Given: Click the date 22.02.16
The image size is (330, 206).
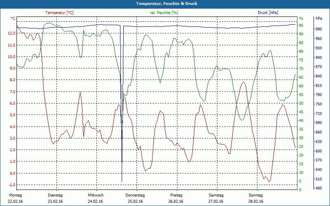Looking at the screenshot, I should pos(15,201).
